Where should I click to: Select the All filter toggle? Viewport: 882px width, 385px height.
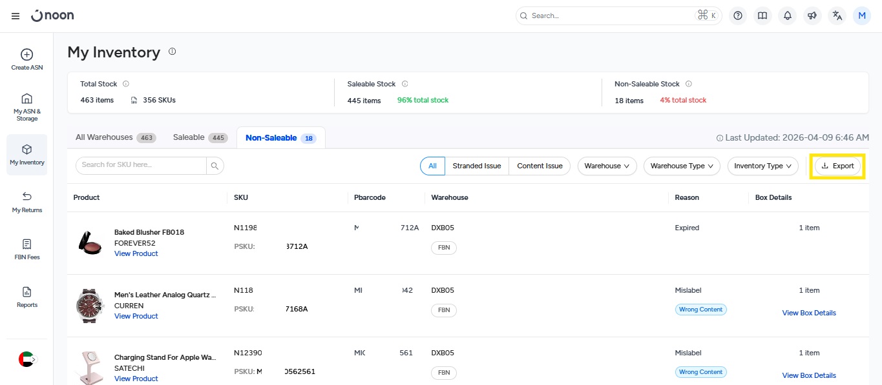pos(432,166)
